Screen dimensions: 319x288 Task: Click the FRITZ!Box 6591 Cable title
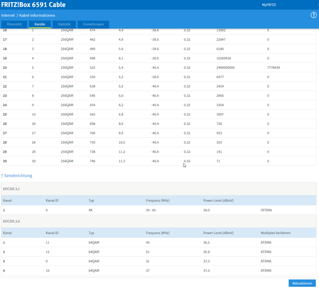(34, 5)
